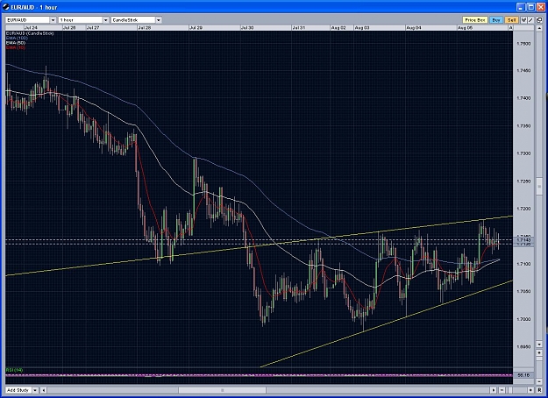This screenshot has width=548, height=398.
Task: Click the R reset button at bottom right
Action: click(x=539, y=390)
